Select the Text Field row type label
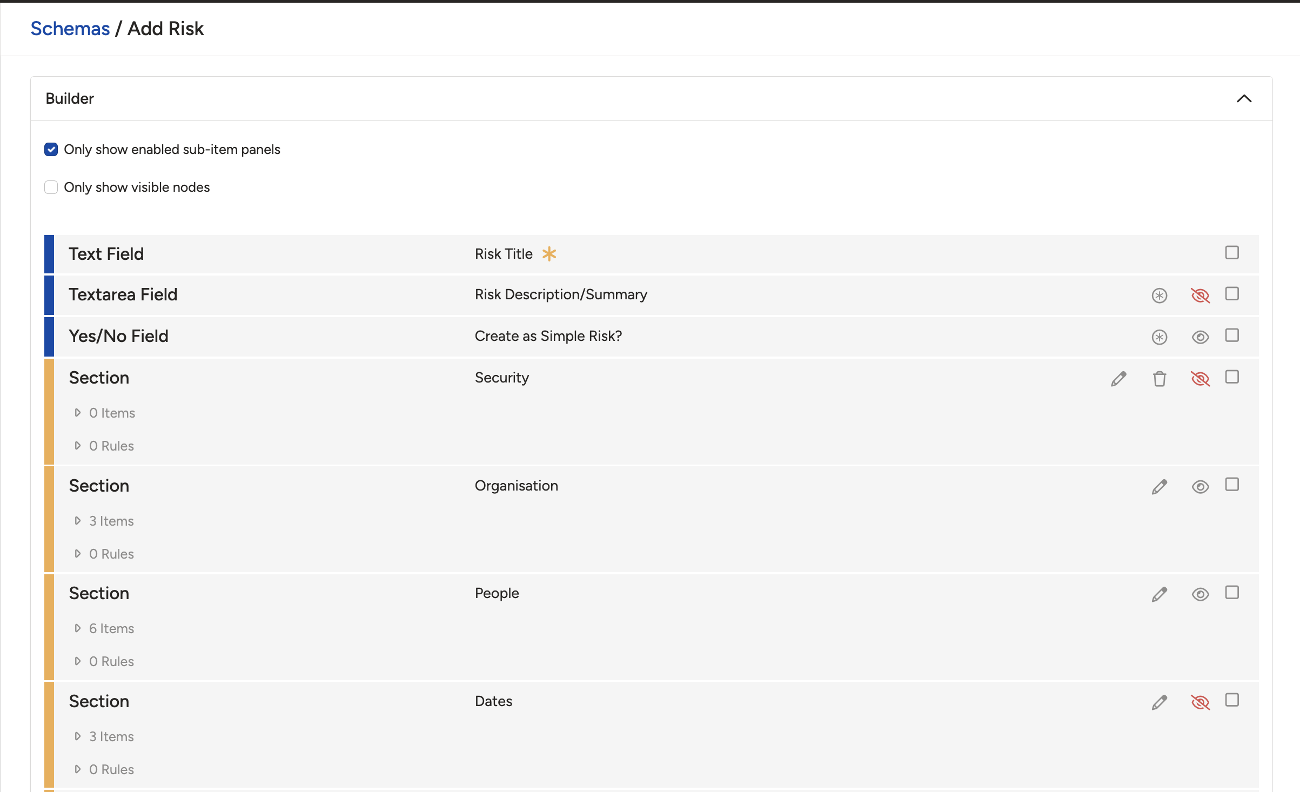1300x792 pixels. point(106,254)
